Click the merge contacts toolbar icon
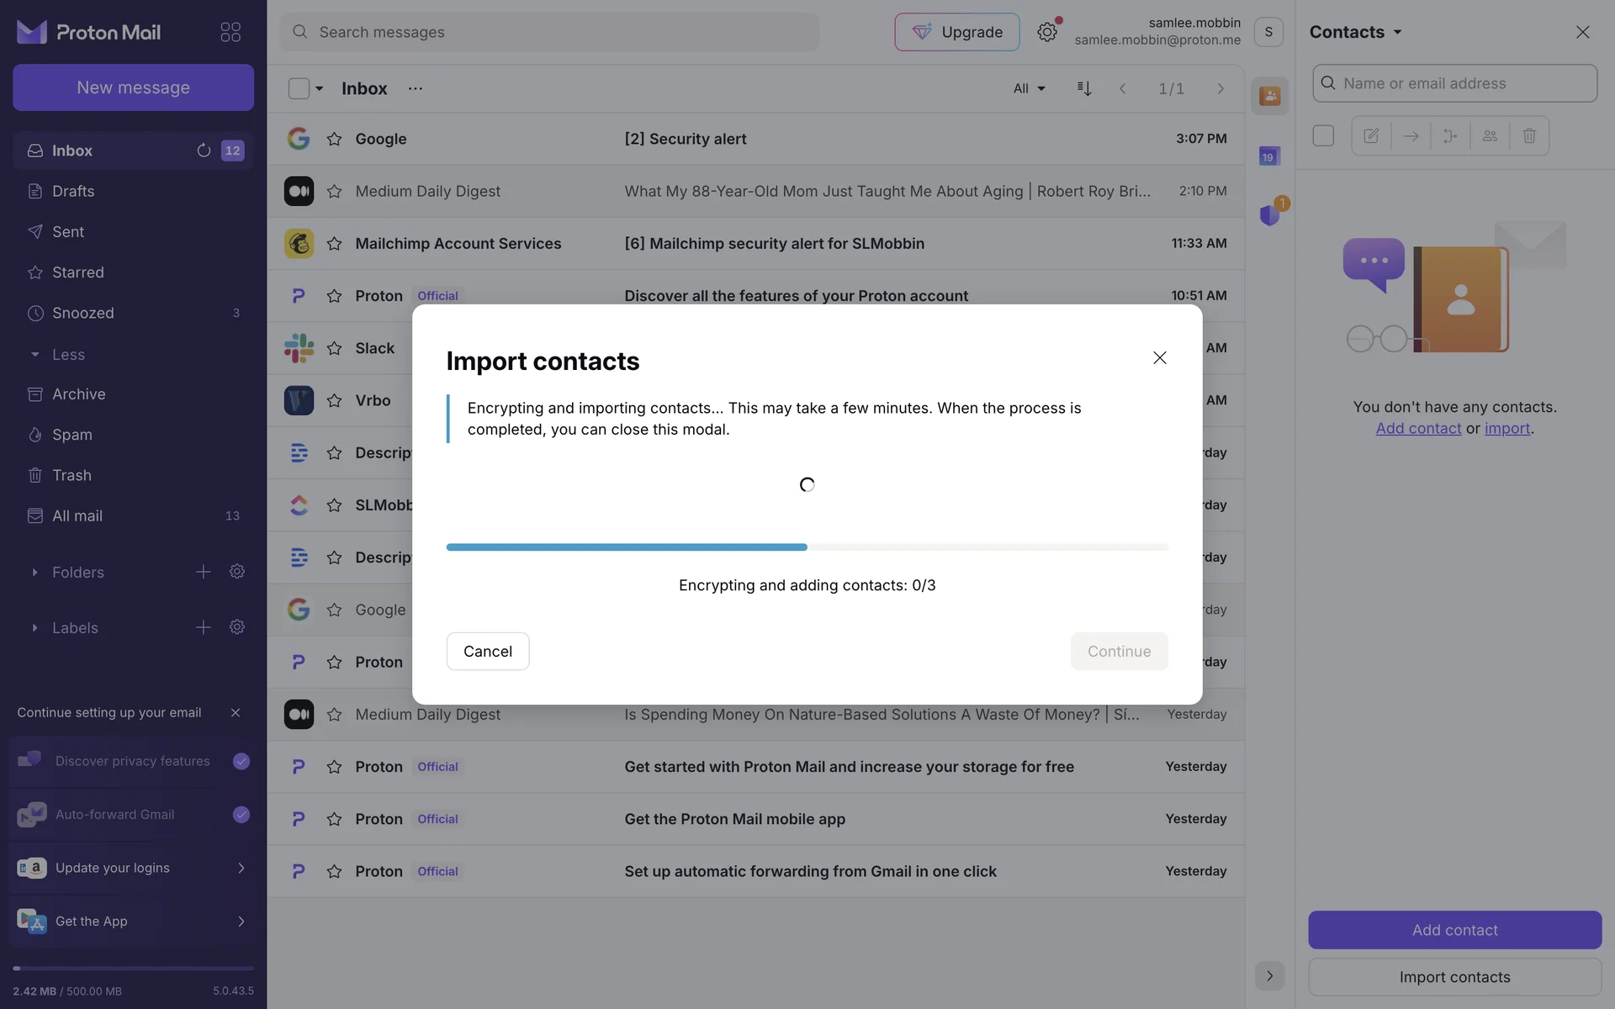This screenshot has height=1009, width=1615. [1450, 135]
